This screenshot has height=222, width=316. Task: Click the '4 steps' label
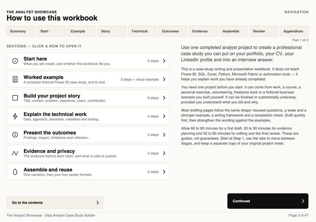coord(153,116)
